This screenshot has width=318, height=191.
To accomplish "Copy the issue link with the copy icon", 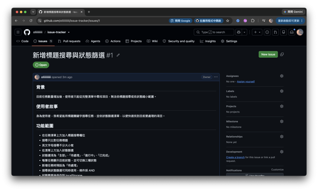I will (x=282, y=54).
